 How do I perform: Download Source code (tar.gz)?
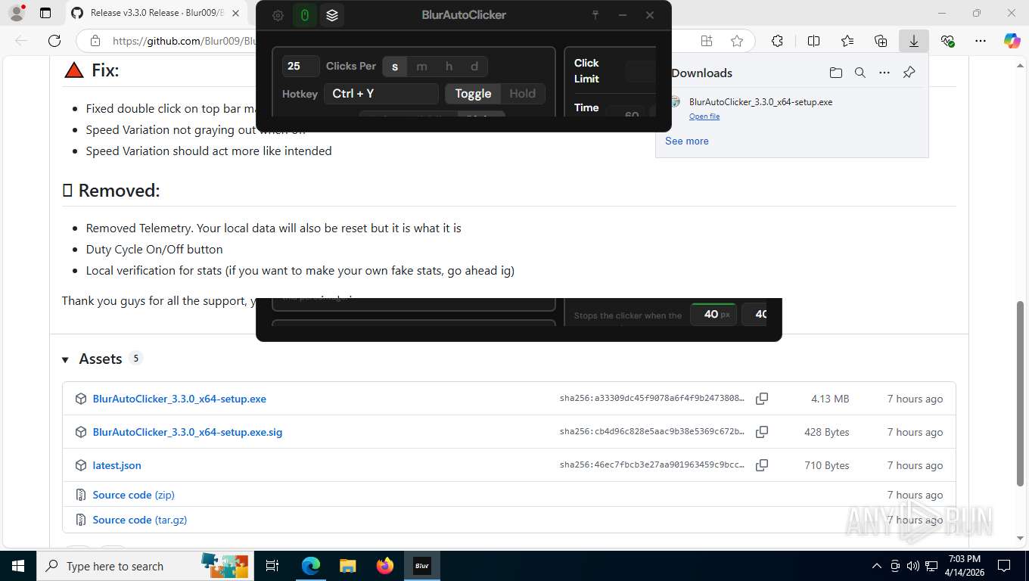(x=140, y=520)
